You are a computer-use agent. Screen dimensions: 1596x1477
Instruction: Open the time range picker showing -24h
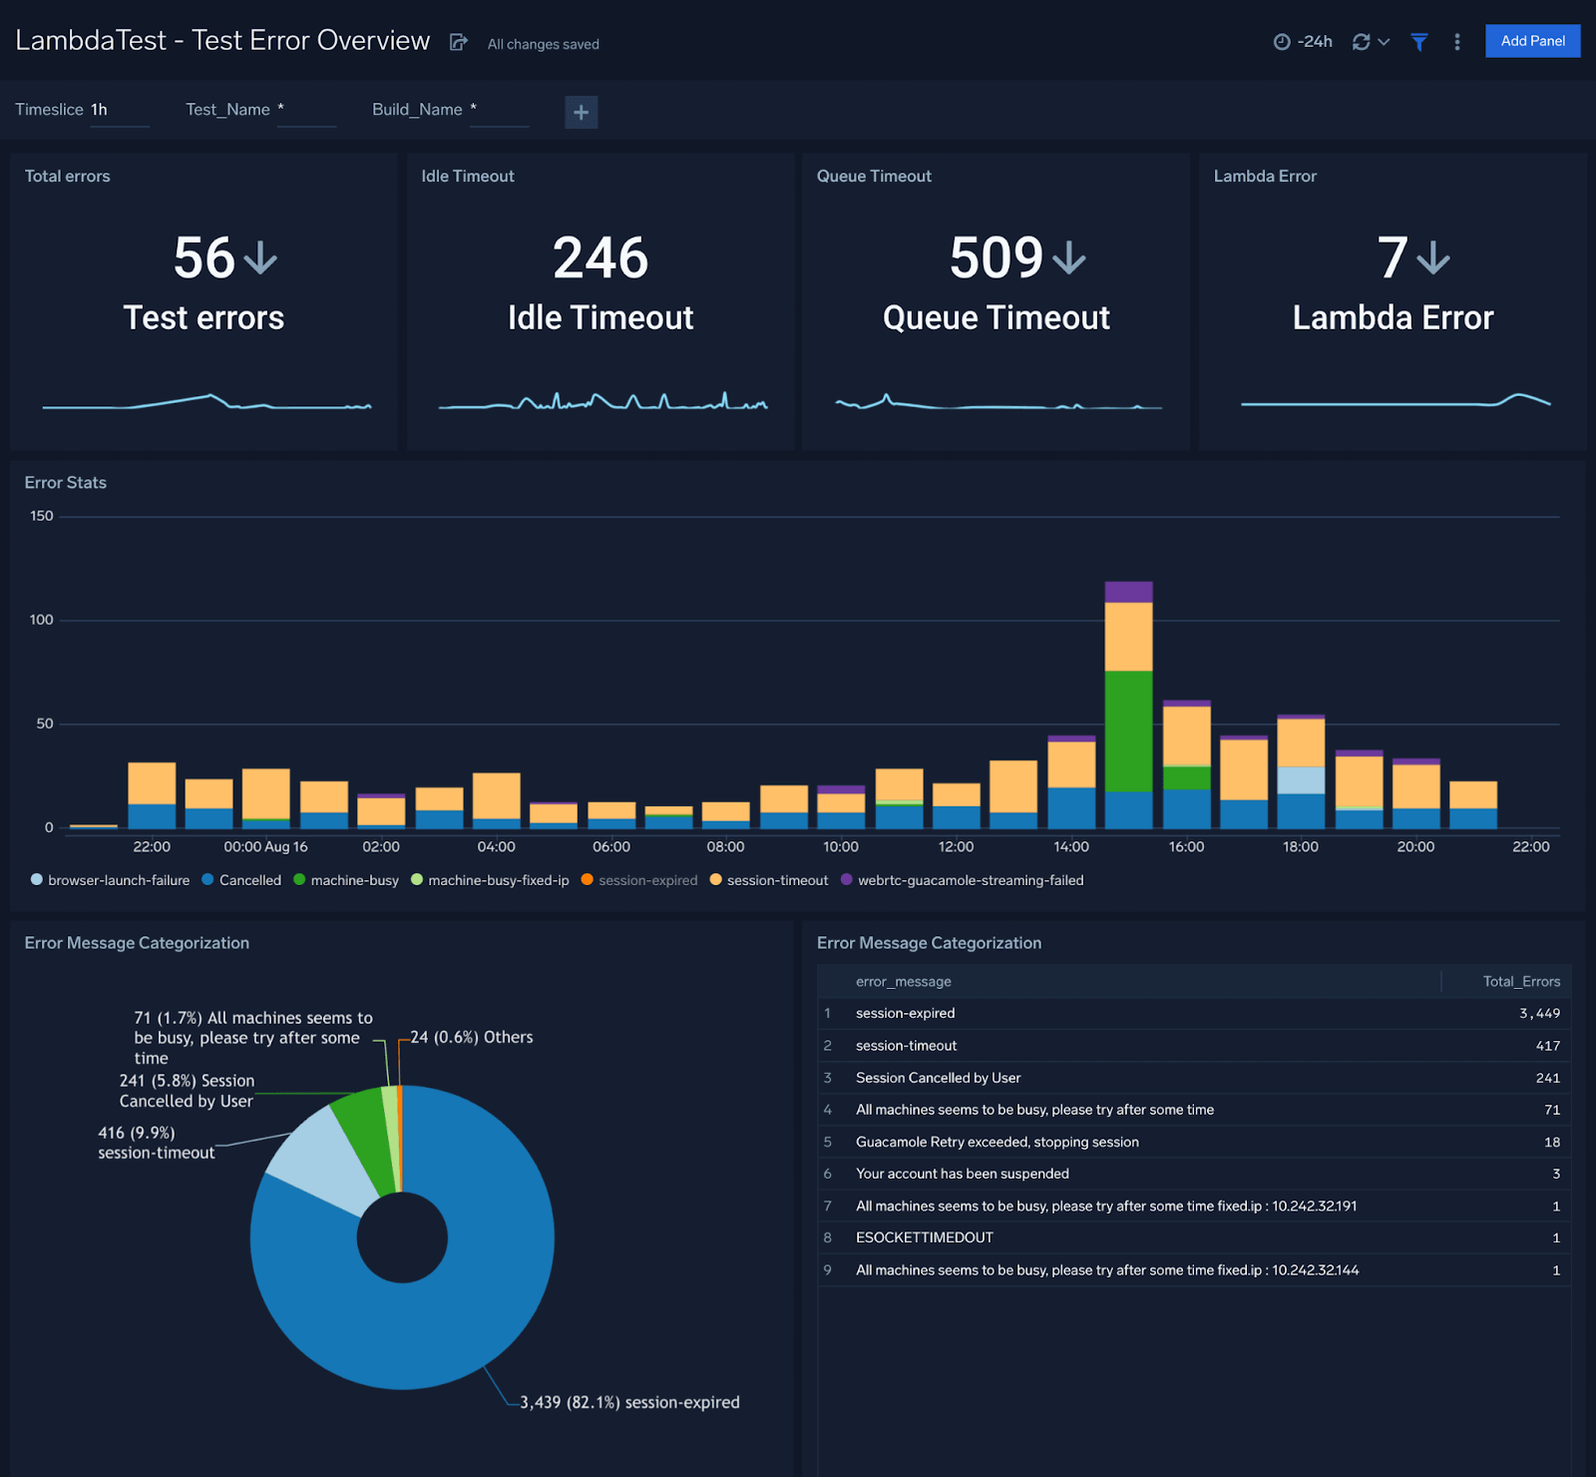1304,41
